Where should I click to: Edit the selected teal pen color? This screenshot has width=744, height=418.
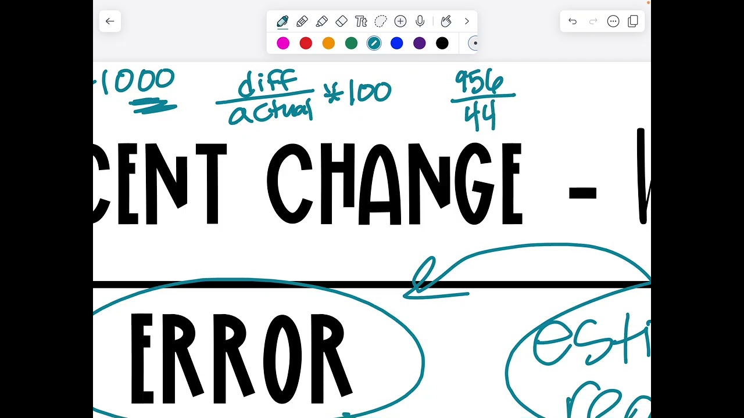(x=374, y=43)
